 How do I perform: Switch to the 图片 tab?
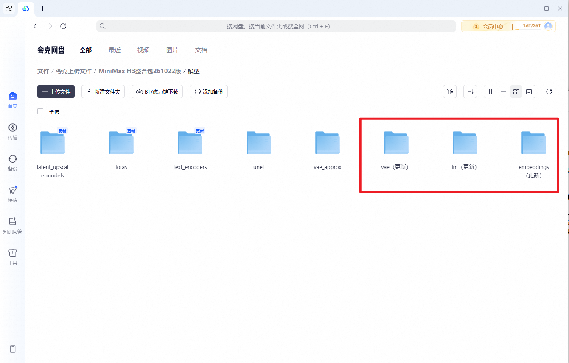172,50
